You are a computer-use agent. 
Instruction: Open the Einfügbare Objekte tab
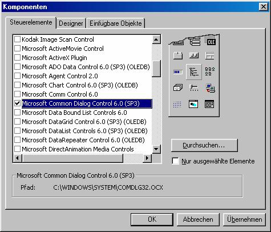click(x=116, y=23)
